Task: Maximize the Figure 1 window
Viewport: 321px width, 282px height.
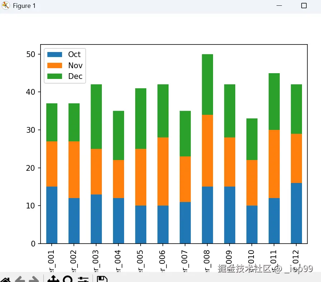Action: pyautogui.click(x=304, y=5)
